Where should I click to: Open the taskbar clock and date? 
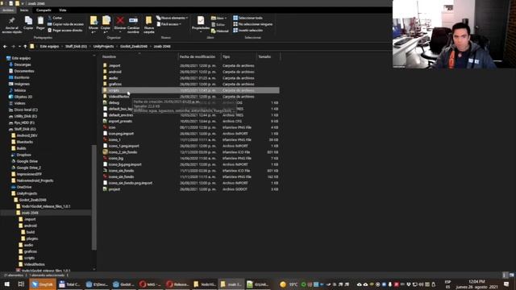point(476,284)
